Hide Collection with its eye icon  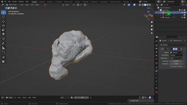[182, 10]
